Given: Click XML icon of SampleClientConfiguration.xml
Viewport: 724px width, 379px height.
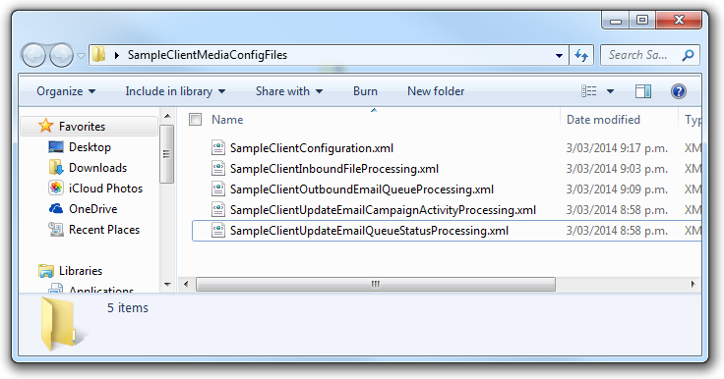Looking at the screenshot, I should point(218,147).
